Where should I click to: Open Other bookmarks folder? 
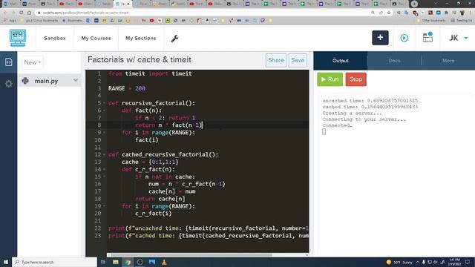(431, 21)
